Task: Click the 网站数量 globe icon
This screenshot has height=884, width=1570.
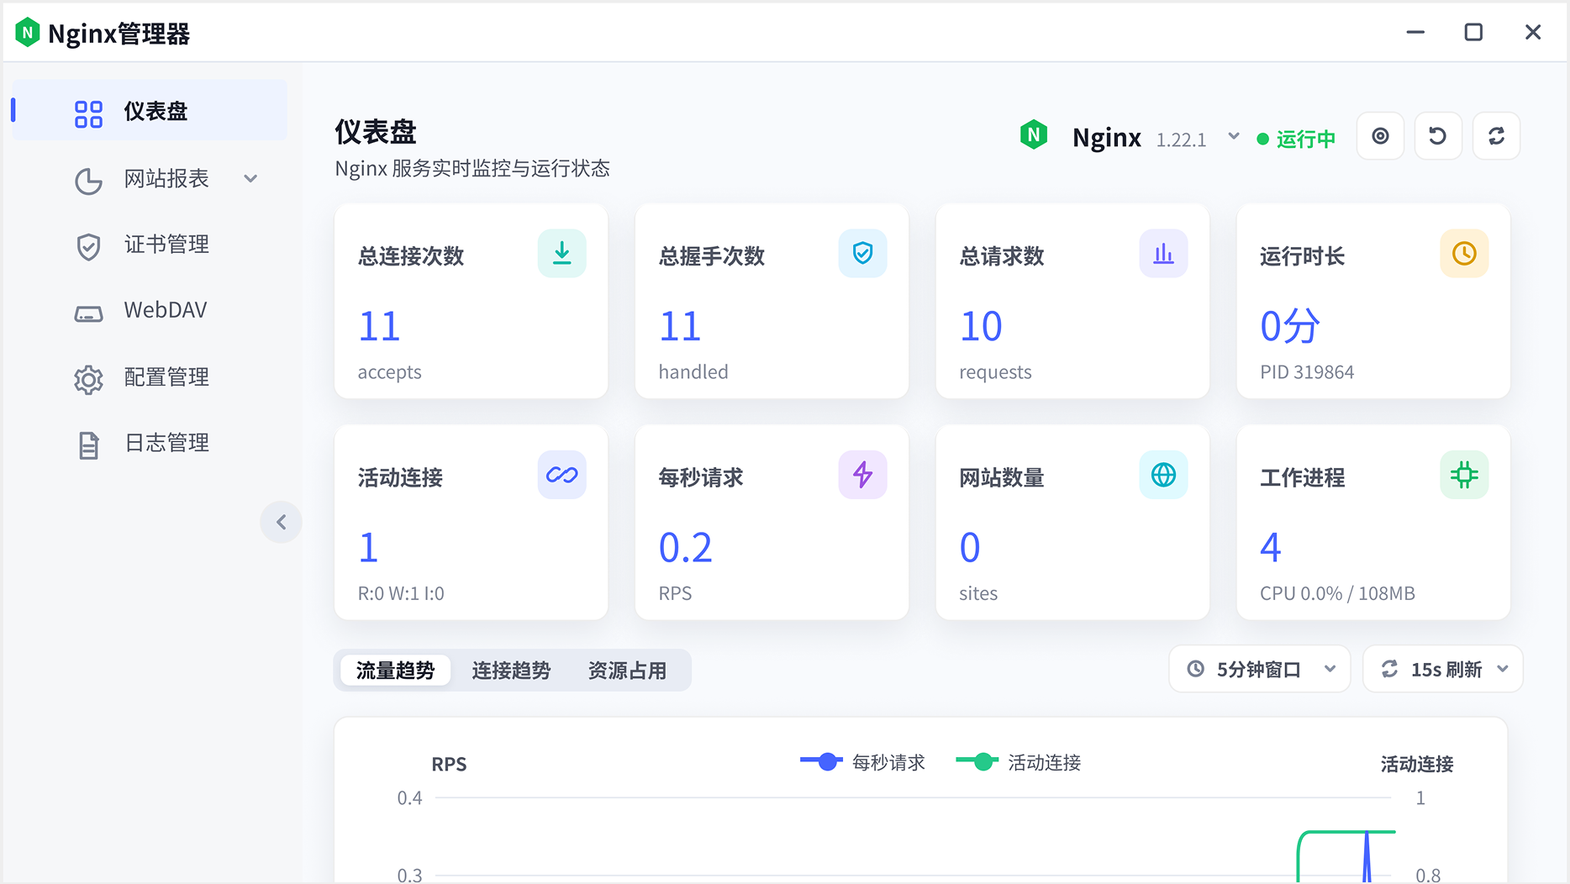Action: pos(1163,475)
